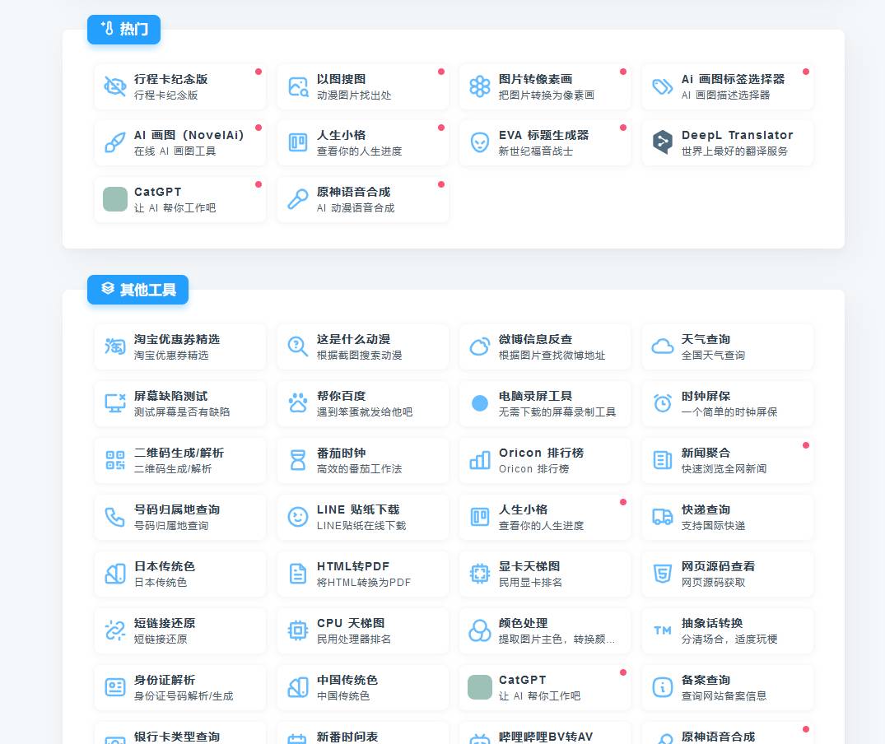Viewport: 885px width, 744px height.
Task: Click the 哔哩哔哩BV转AV card title
Action: tap(546, 737)
